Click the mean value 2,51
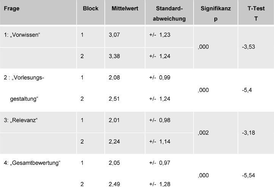The width and height of the screenshot is (274, 187). [114, 99]
